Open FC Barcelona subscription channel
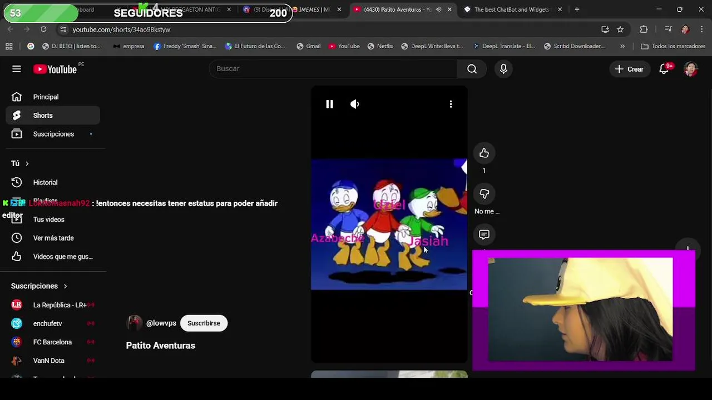This screenshot has height=400, width=712. (x=53, y=342)
